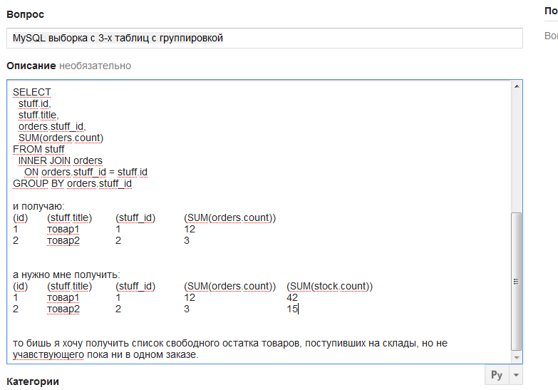Click the 'Описание' field label

pyautogui.click(x=31, y=66)
